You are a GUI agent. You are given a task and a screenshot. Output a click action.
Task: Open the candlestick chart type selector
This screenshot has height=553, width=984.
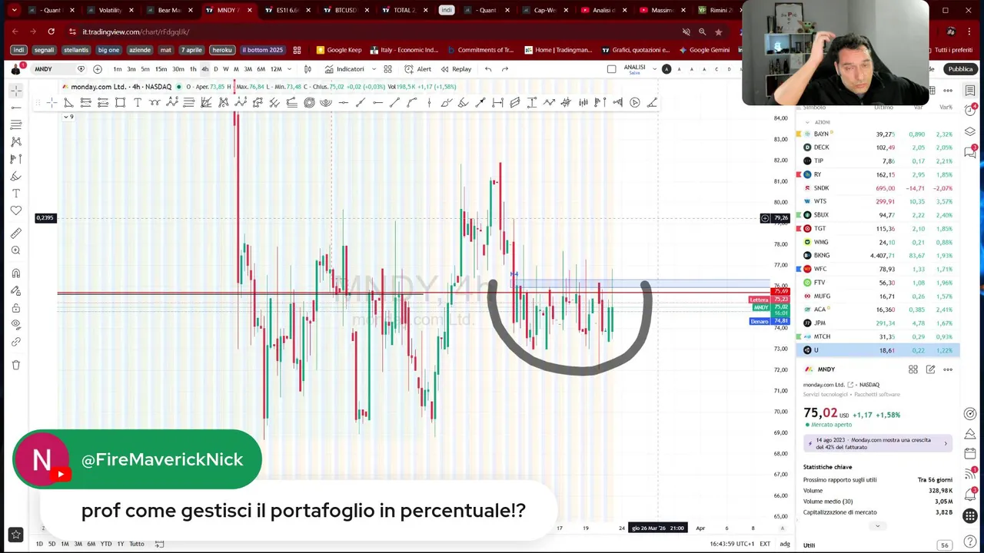tap(307, 69)
